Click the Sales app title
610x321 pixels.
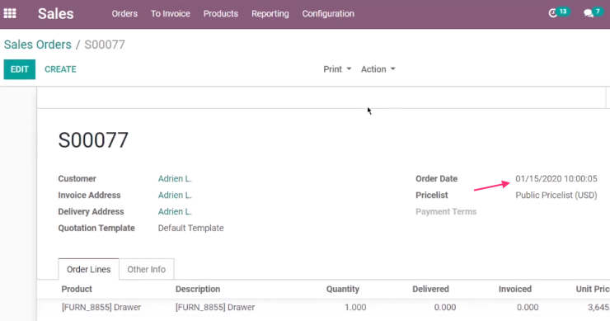click(x=55, y=14)
